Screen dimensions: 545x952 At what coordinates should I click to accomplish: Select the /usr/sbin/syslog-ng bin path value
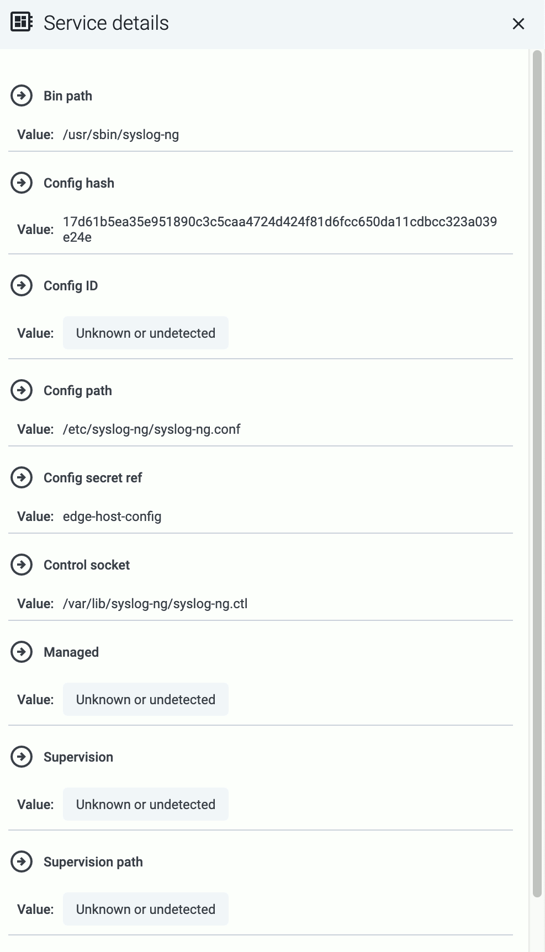tap(121, 135)
